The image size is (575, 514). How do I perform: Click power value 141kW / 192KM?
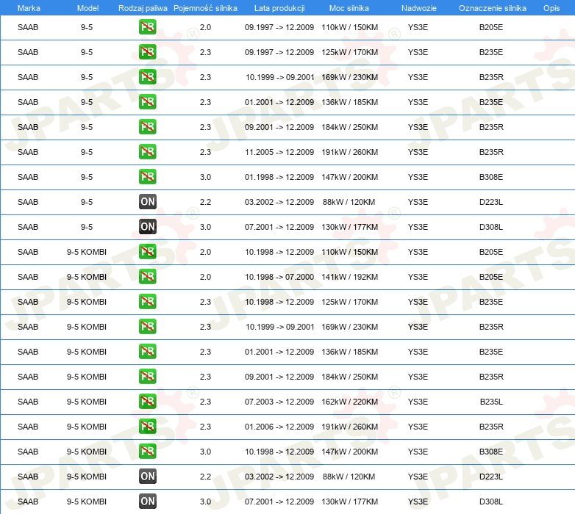click(349, 277)
